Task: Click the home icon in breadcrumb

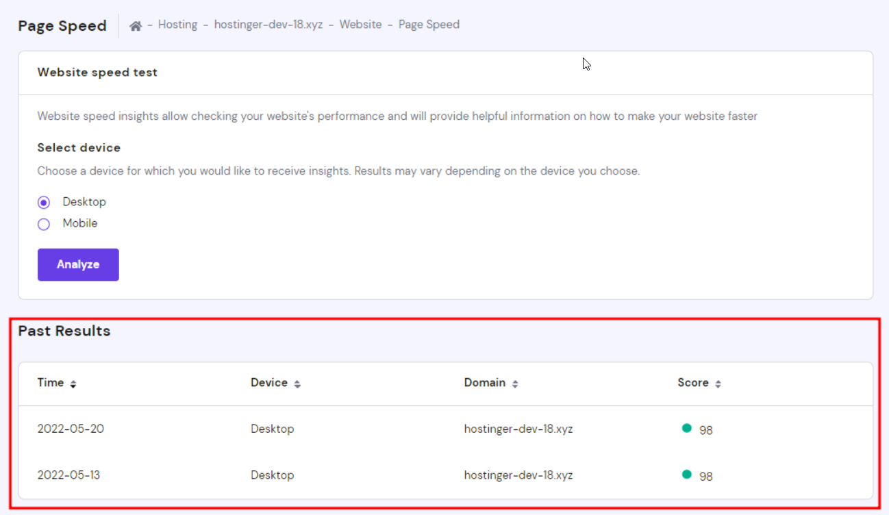Action: (x=136, y=25)
